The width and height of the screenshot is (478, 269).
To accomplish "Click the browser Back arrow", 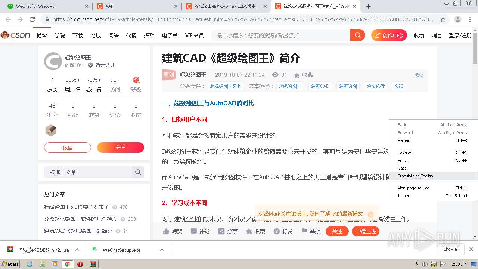I will coord(8,19).
